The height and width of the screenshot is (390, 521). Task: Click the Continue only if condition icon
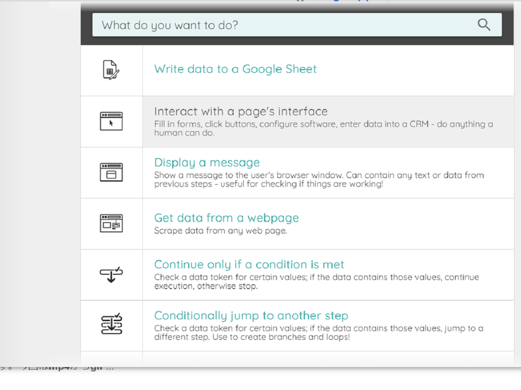(x=111, y=274)
